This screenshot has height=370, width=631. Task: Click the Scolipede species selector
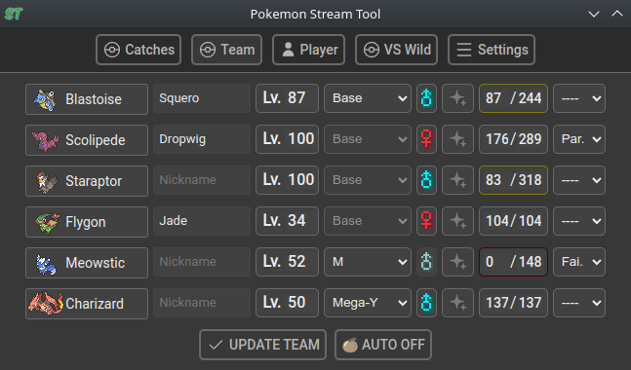87,140
